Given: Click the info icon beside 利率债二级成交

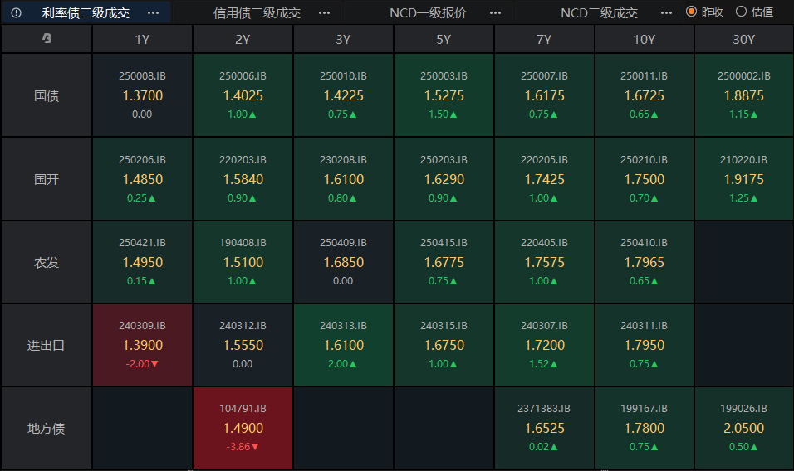Looking at the screenshot, I should click(17, 12).
